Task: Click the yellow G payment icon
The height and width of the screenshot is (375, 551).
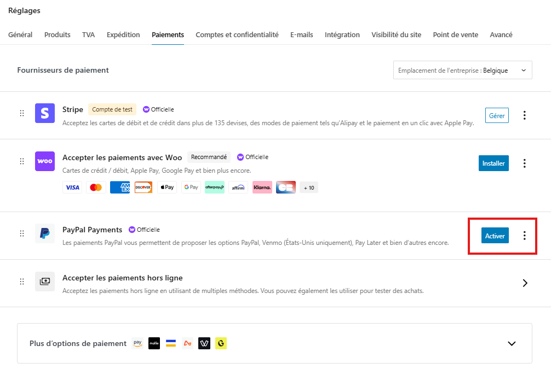Action: [x=221, y=343]
